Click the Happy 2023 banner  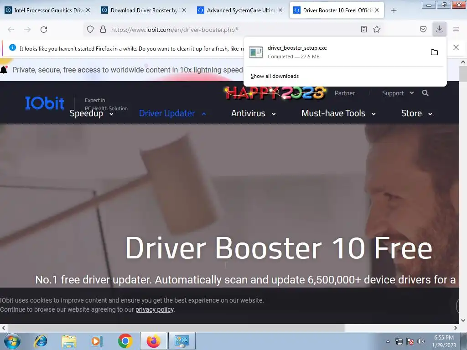[275, 93]
